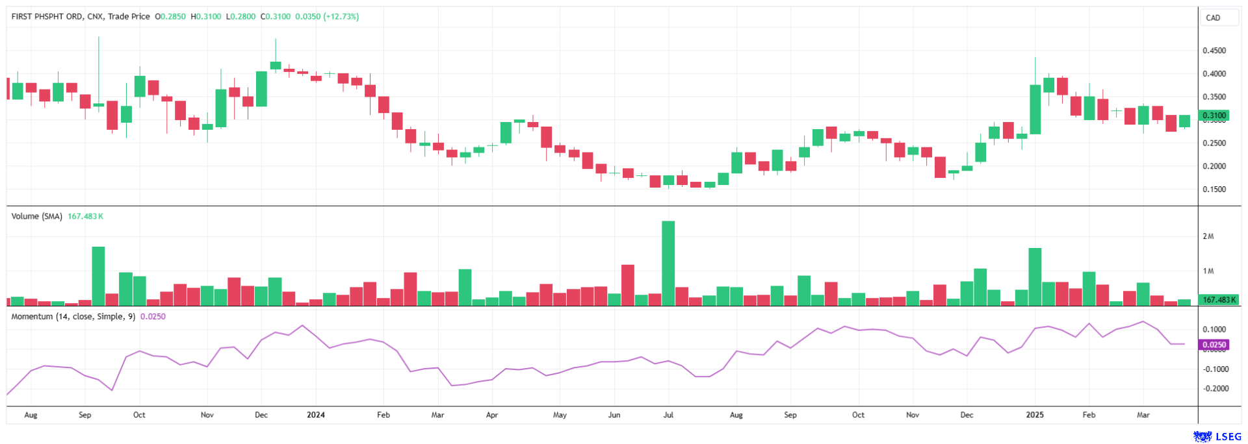This screenshot has height=444, width=1248.
Task: Click the 0.4500 price axis label
Action: [1214, 51]
